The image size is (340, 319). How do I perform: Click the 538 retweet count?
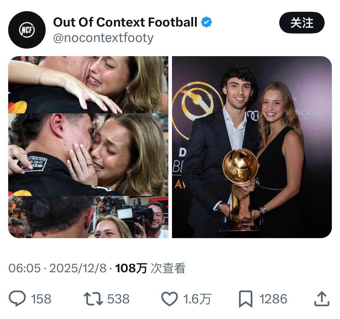pyautogui.click(x=118, y=299)
